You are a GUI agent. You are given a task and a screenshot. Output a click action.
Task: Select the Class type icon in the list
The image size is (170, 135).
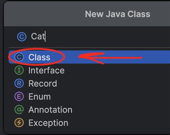(19, 57)
